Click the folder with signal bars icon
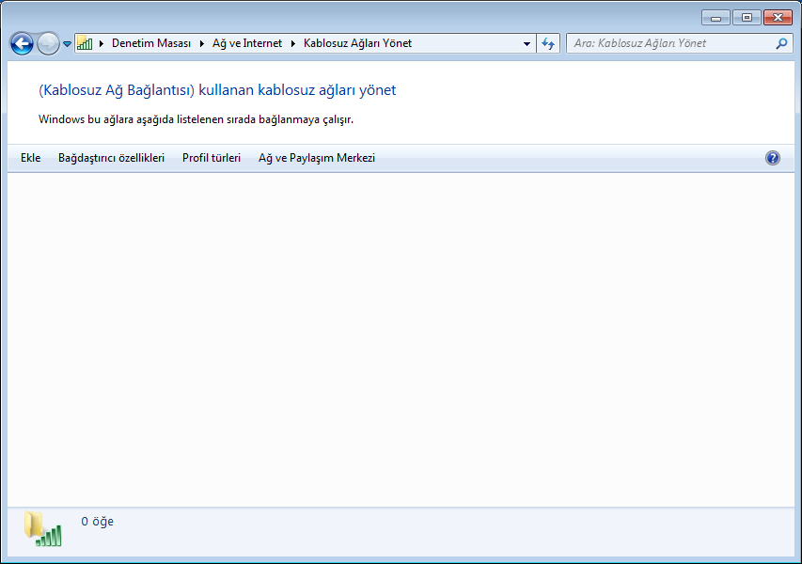 coord(43,528)
